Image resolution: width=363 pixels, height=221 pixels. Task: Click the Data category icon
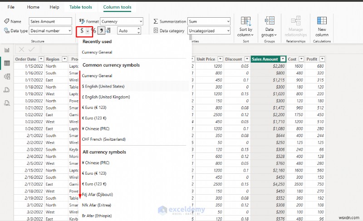156,30
